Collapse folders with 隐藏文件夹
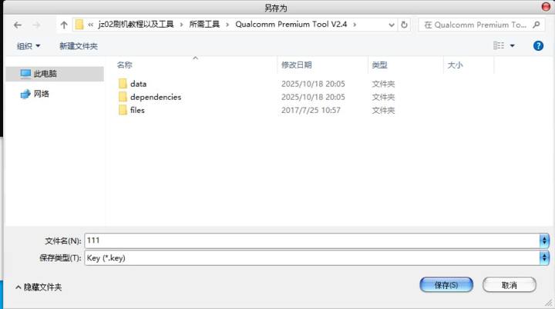The height and width of the screenshot is (309, 555). [x=39, y=287]
